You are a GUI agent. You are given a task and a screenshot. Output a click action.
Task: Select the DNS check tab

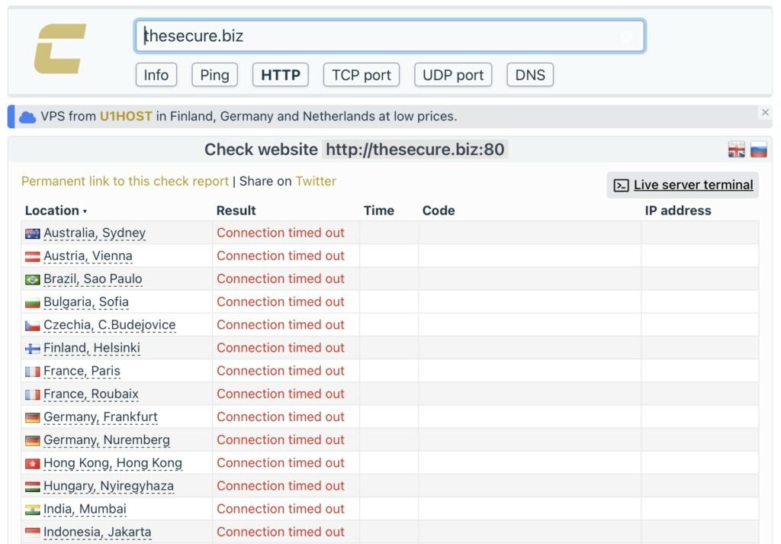coord(530,75)
